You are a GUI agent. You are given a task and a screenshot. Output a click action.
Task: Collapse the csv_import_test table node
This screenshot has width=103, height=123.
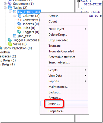[x=10, y=12]
